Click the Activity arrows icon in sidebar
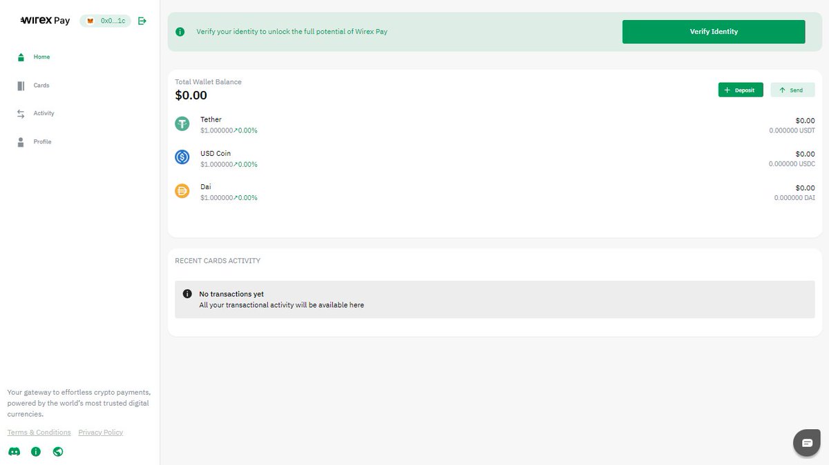This screenshot has height=465, width=829. pyautogui.click(x=21, y=114)
